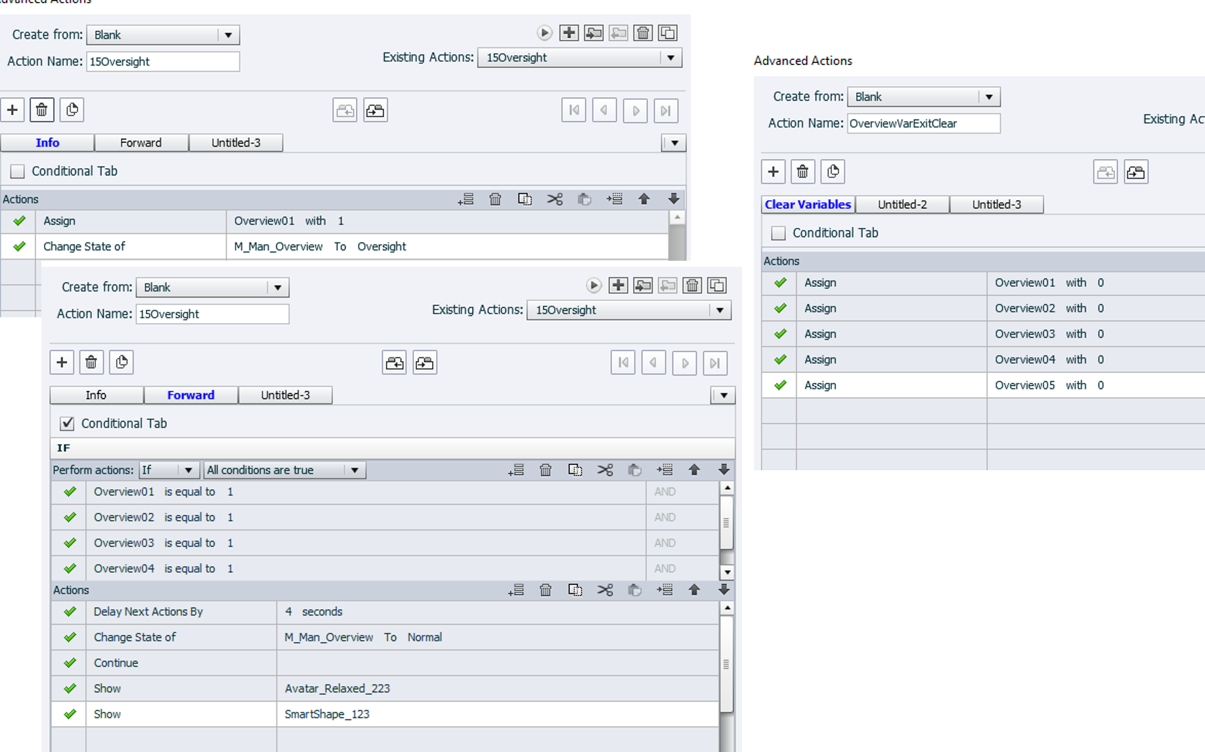
Task: Delete action trash beside Forward window's Existing Actions
Action: tap(692, 286)
